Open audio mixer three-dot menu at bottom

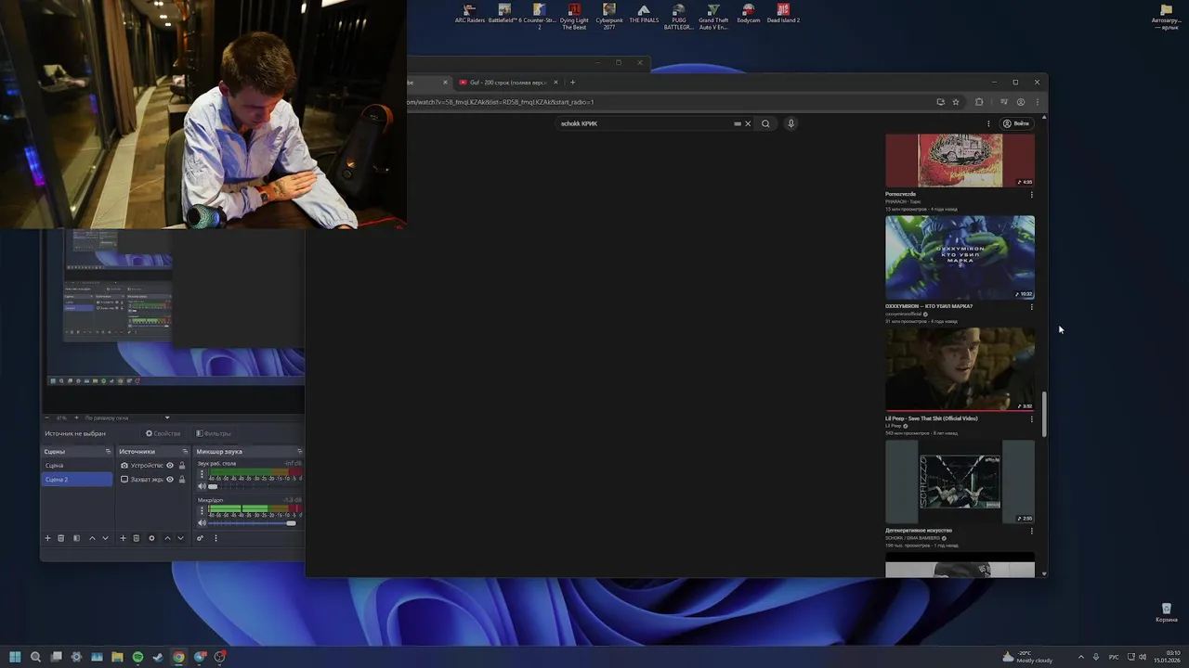click(216, 538)
